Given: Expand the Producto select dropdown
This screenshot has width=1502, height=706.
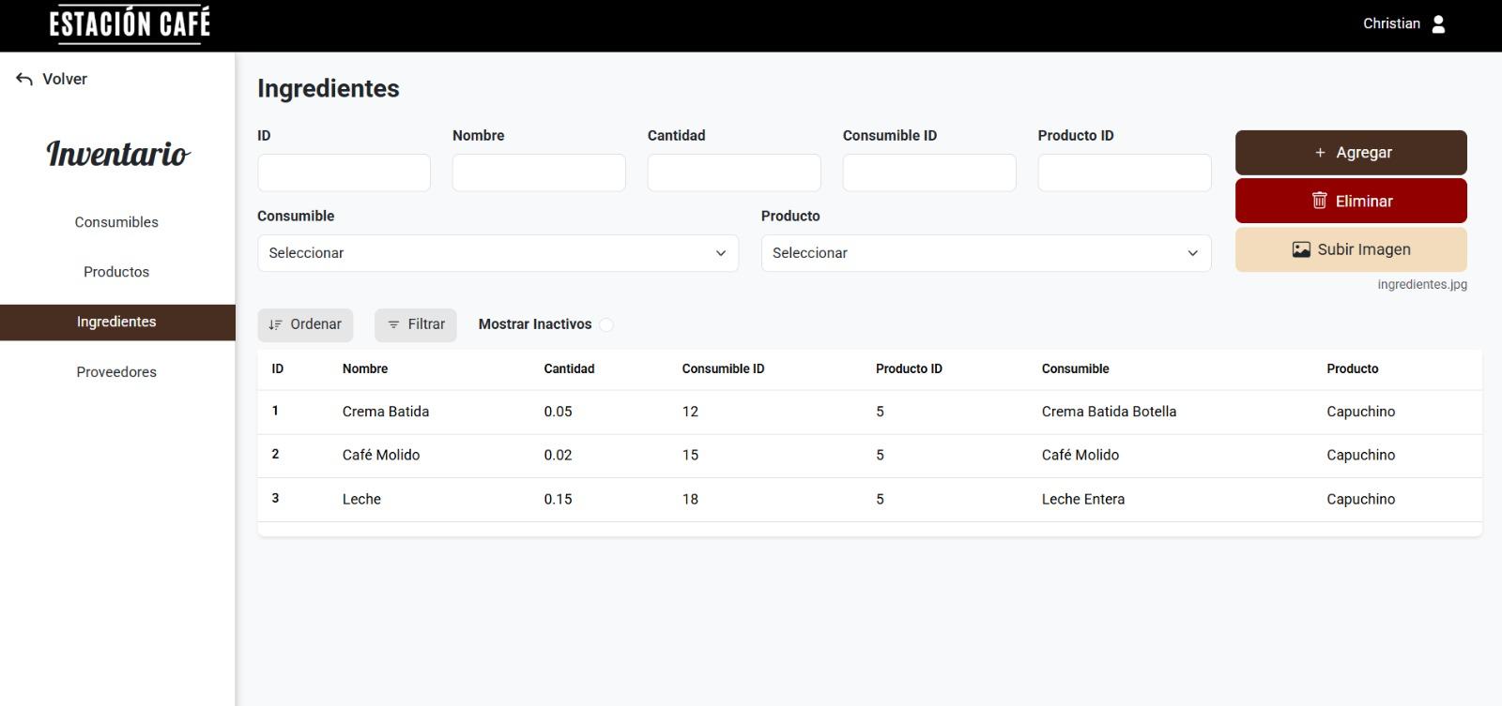Looking at the screenshot, I should pos(986,253).
